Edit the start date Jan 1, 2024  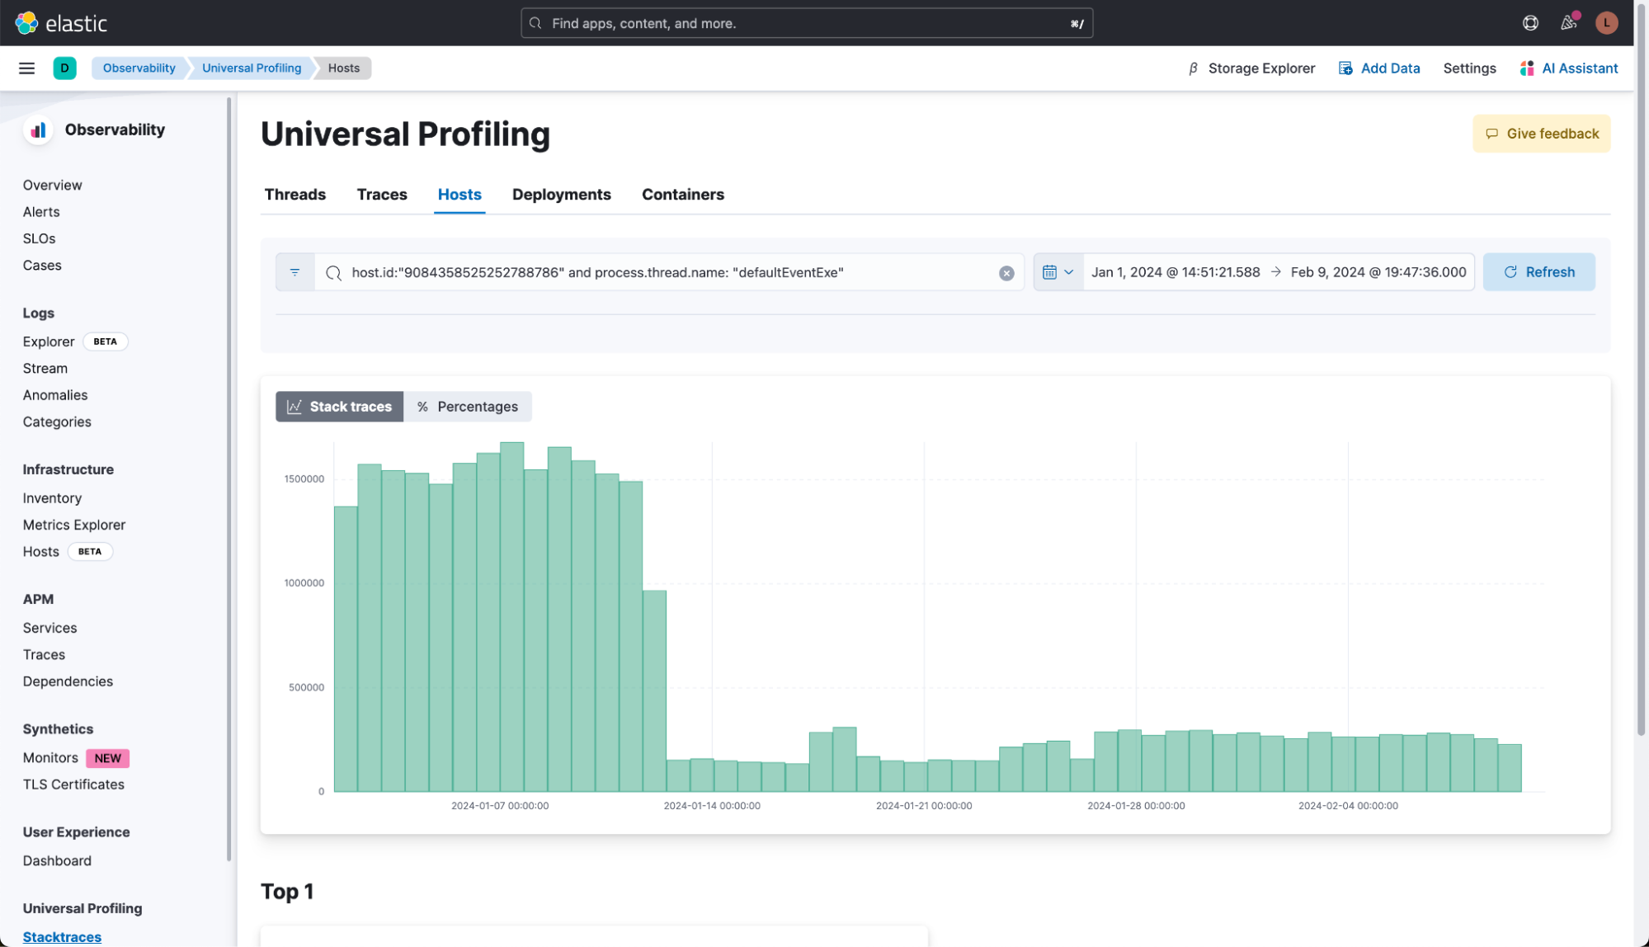click(x=1175, y=272)
